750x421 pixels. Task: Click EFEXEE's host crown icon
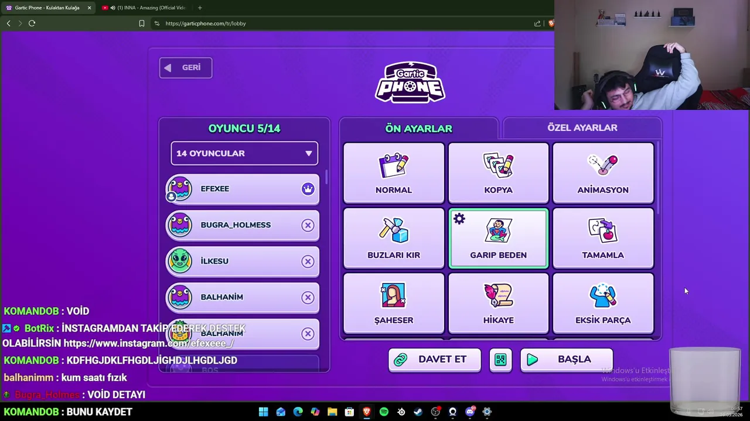[x=308, y=189]
